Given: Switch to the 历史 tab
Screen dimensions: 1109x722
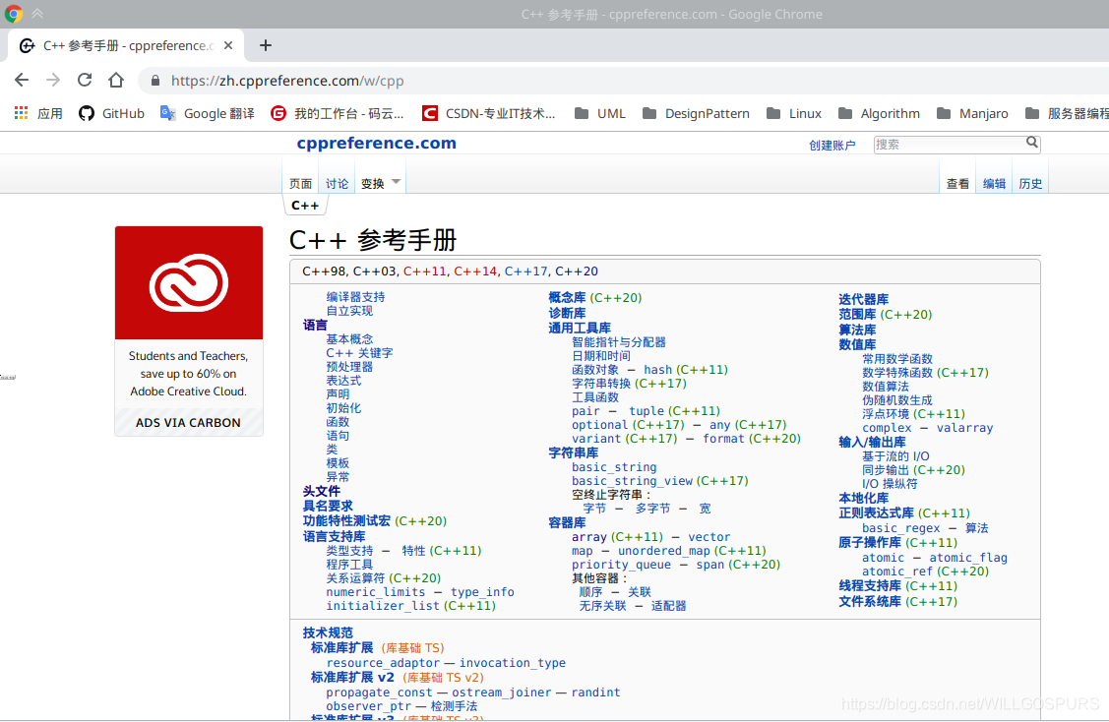Looking at the screenshot, I should coord(1029,183).
